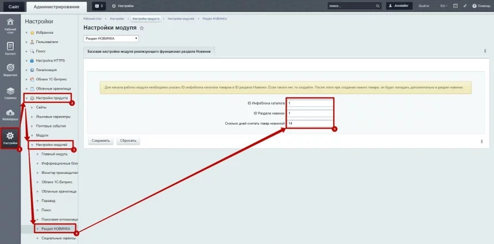Screen dimensions: 494x244
Task: Open the Сервисы sidebar section
Action: coord(10,93)
